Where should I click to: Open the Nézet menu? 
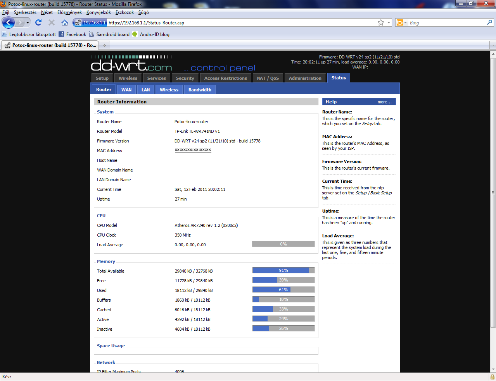(x=47, y=12)
